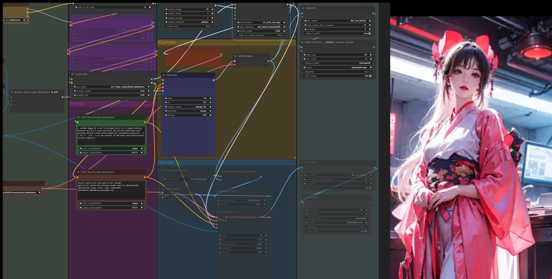This screenshot has width=552, height=279.
Task: Click the motion_scale 1.000 value slider
Action: pos(261,31)
